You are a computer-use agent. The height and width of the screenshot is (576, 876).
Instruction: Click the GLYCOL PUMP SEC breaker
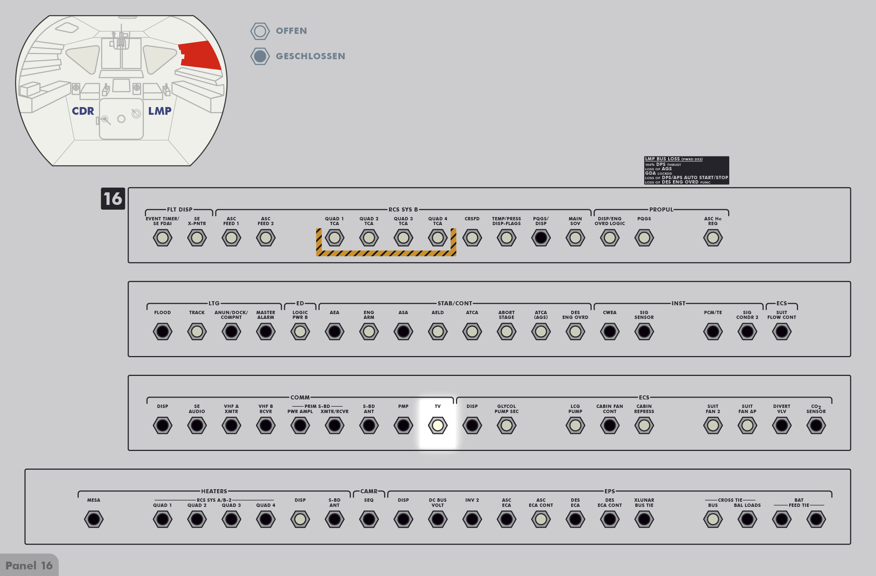pos(506,426)
